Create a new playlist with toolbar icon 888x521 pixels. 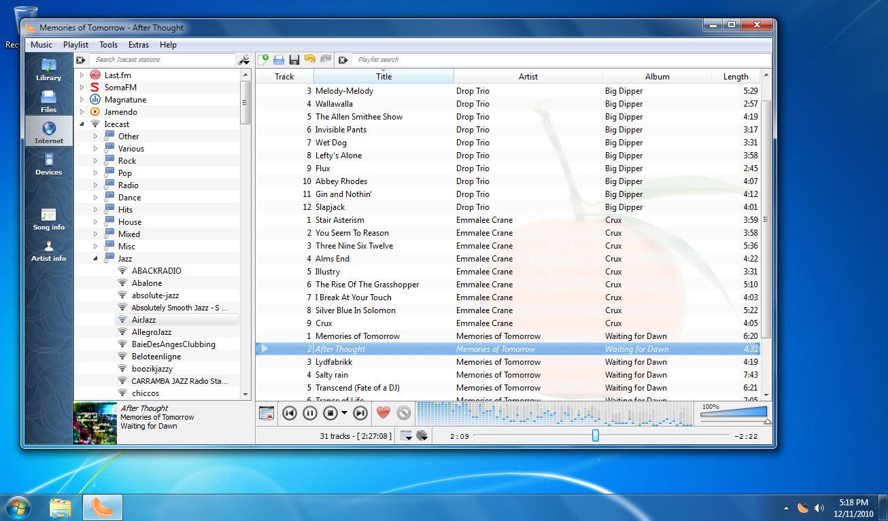[264, 60]
